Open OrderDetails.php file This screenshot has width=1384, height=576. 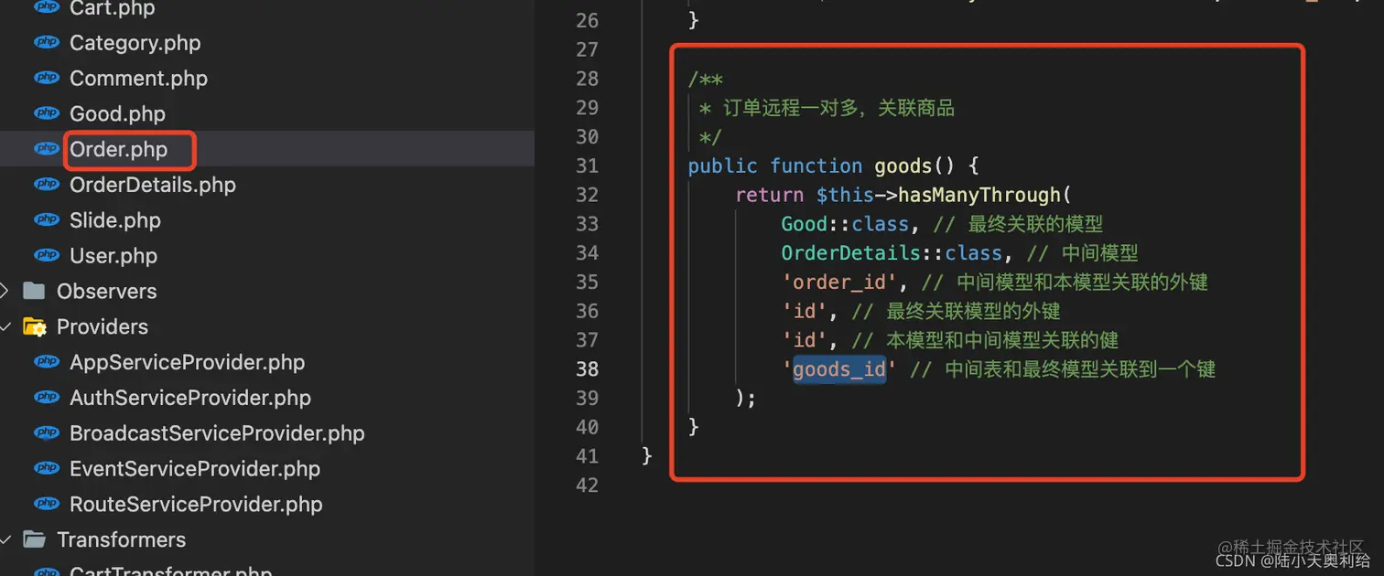(x=153, y=185)
